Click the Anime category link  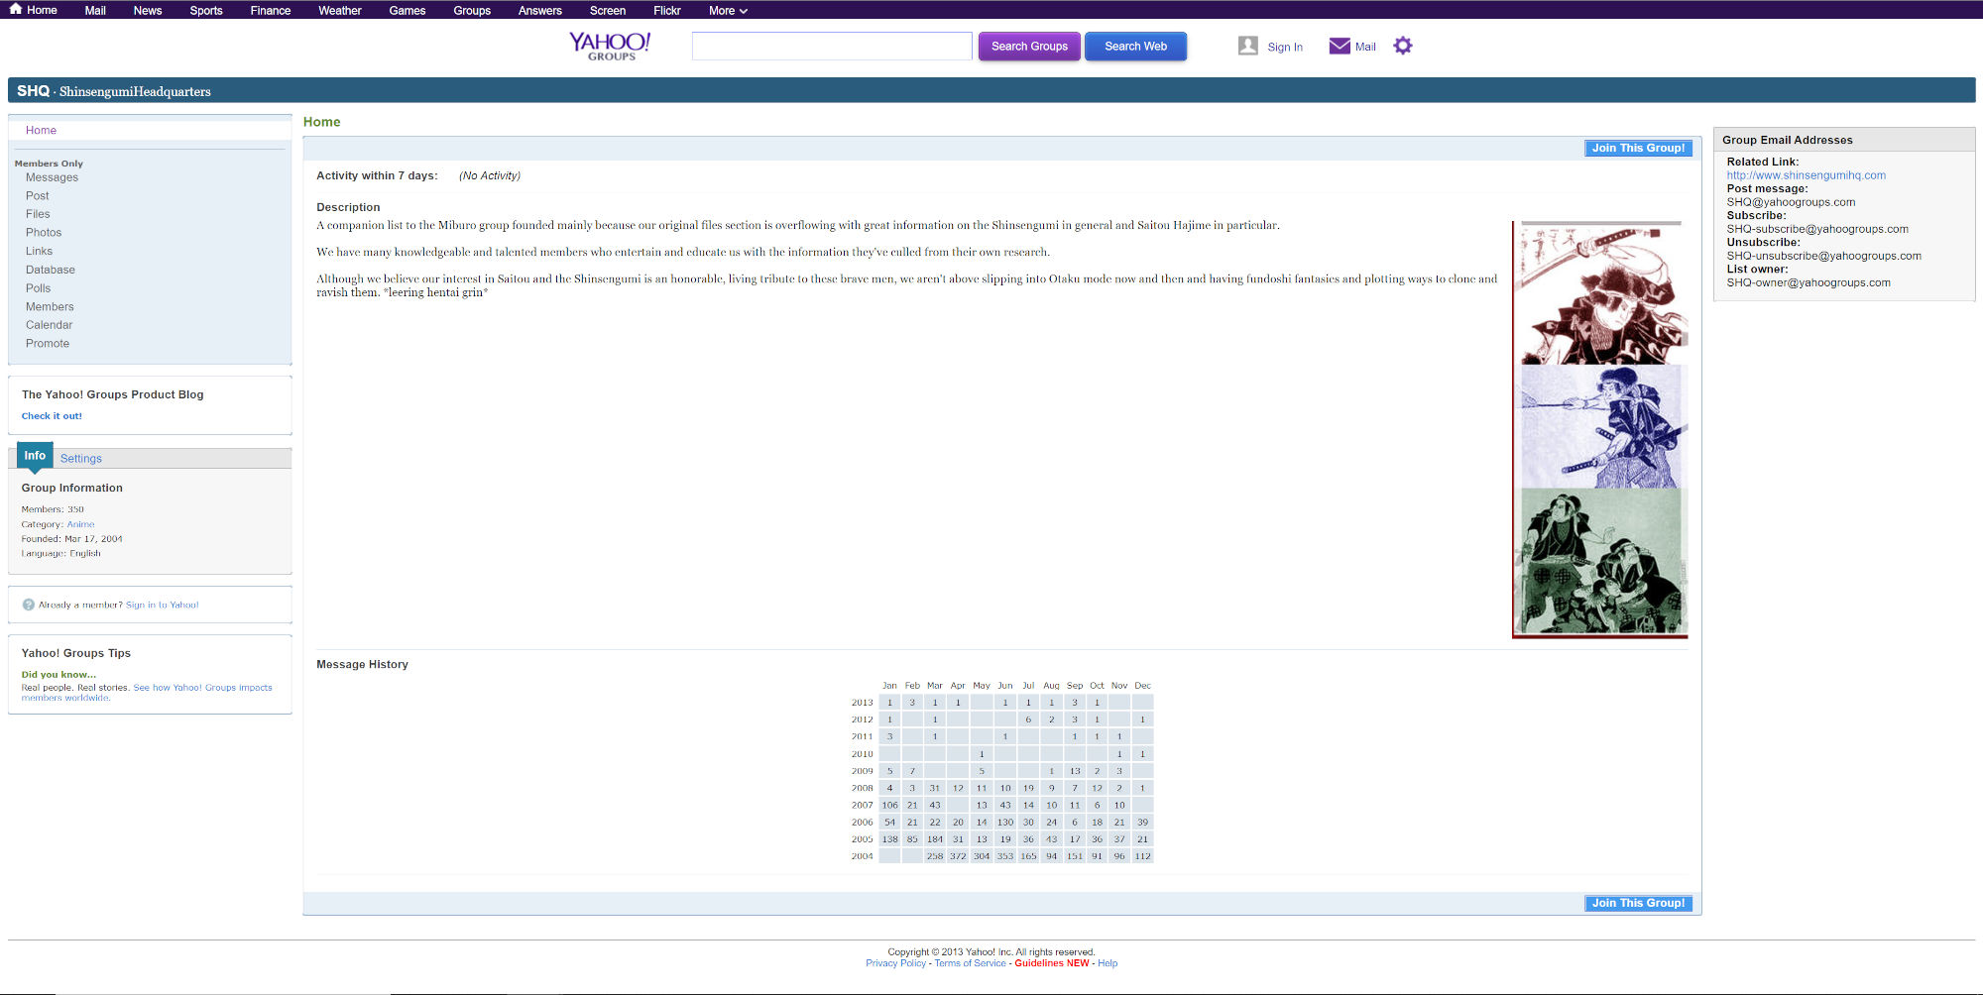click(x=80, y=524)
